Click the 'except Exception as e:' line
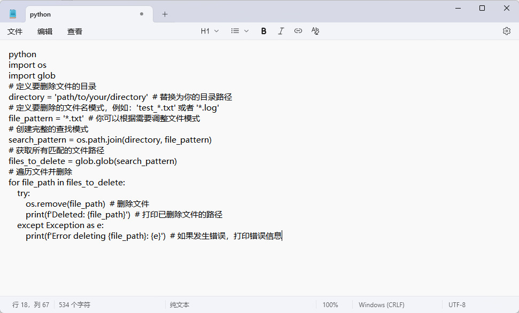Screen dimensions: 519x313 point(60,225)
